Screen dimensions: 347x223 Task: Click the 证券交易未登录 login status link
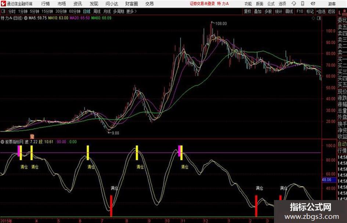202,4
